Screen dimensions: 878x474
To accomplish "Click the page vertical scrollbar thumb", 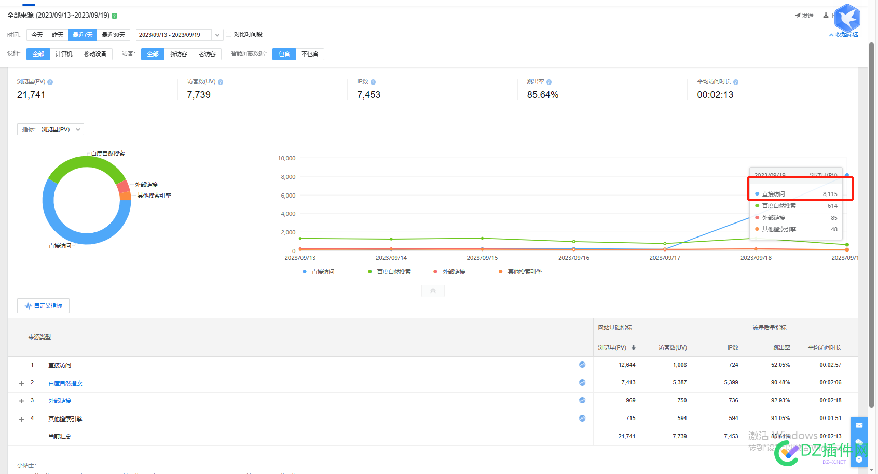I will click(x=872, y=224).
